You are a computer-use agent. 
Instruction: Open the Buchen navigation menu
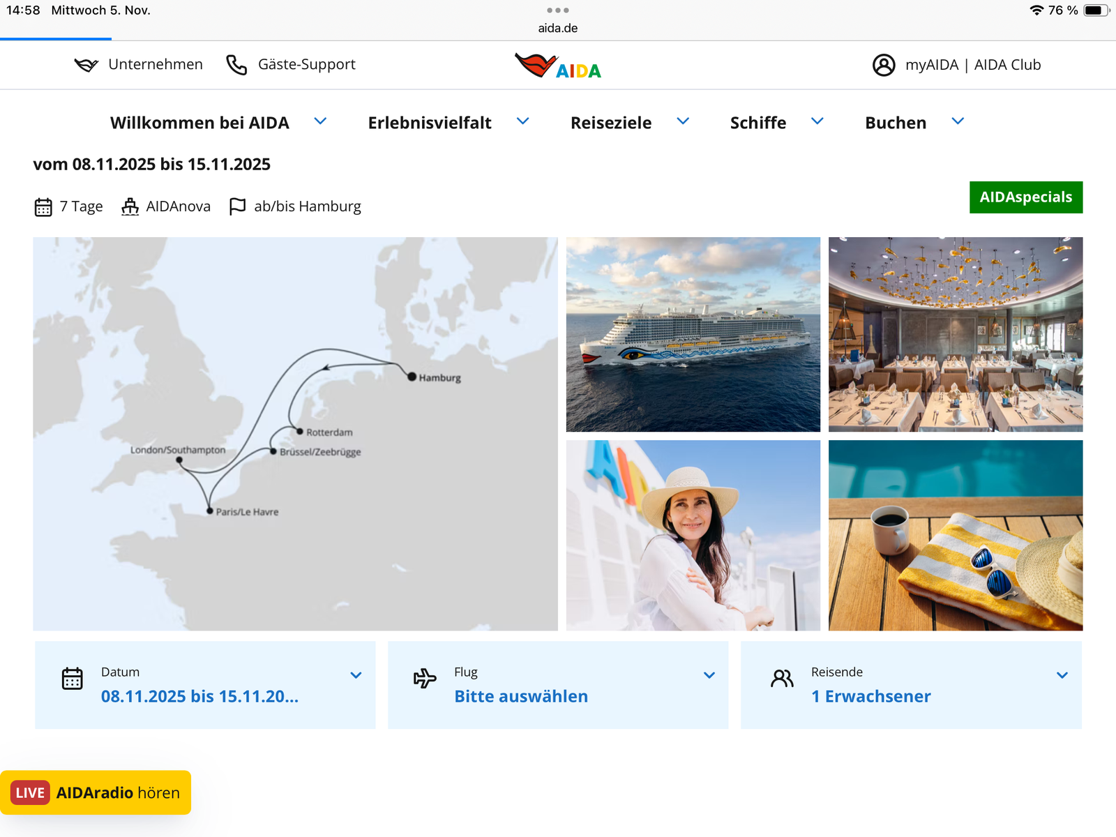pos(914,123)
